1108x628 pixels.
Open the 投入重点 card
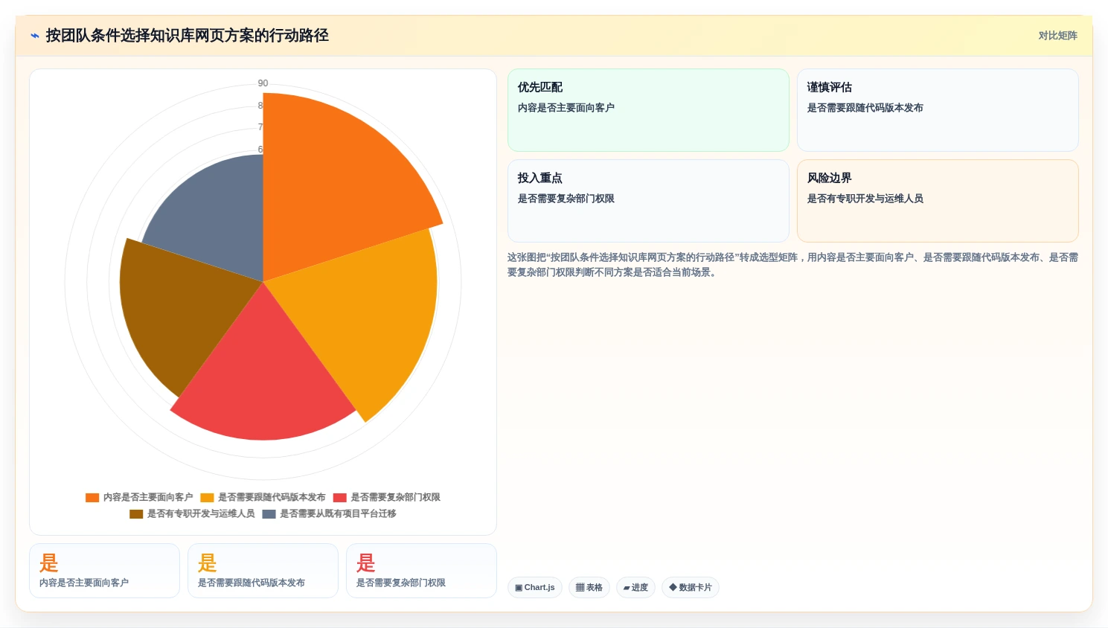[x=648, y=201]
